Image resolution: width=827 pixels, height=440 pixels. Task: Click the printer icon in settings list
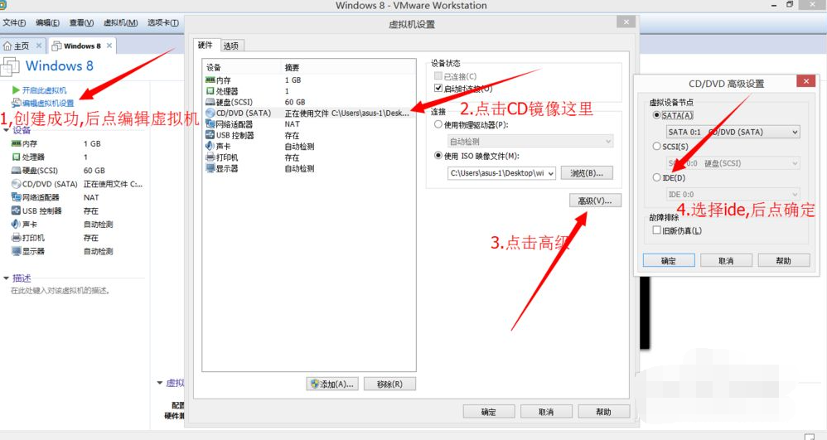(x=210, y=157)
